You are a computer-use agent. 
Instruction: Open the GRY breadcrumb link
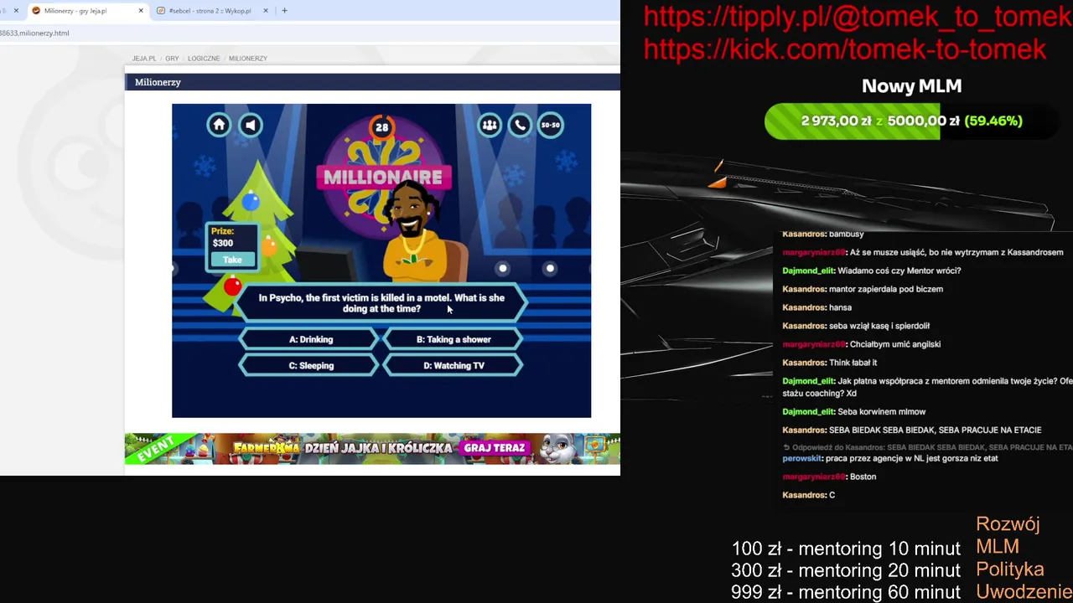(172, 59)
